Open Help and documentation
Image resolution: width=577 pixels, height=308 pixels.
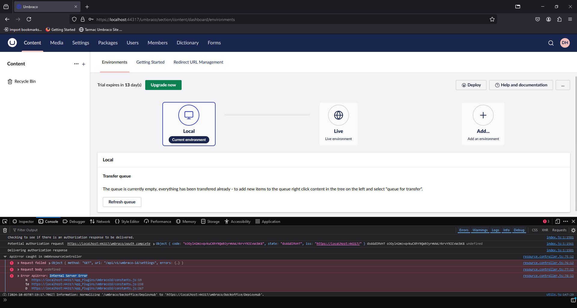[521, 85]
